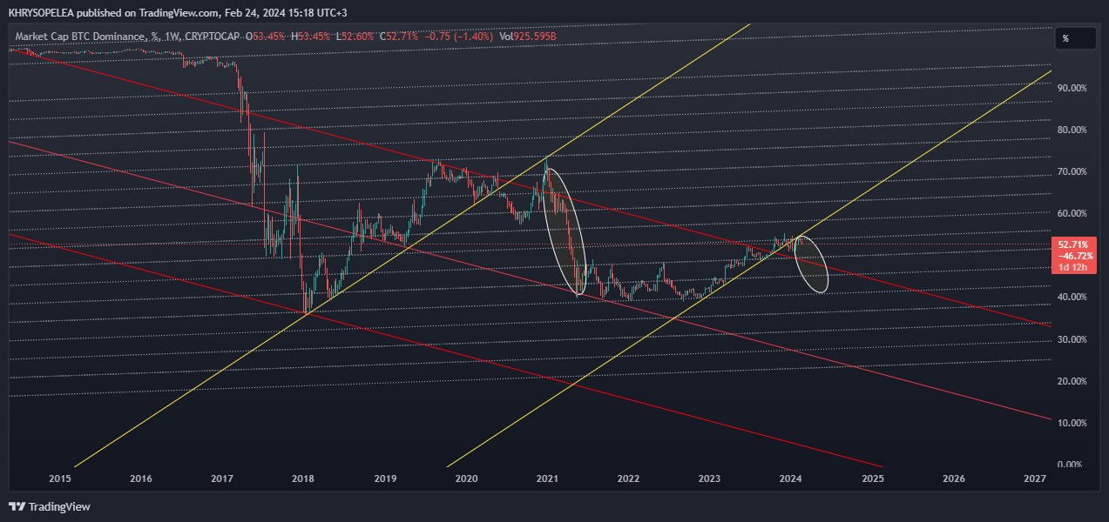Click the 0.00% price axis label
The height and width of the screenshot is (522, 1109).
pos(1072,465)
